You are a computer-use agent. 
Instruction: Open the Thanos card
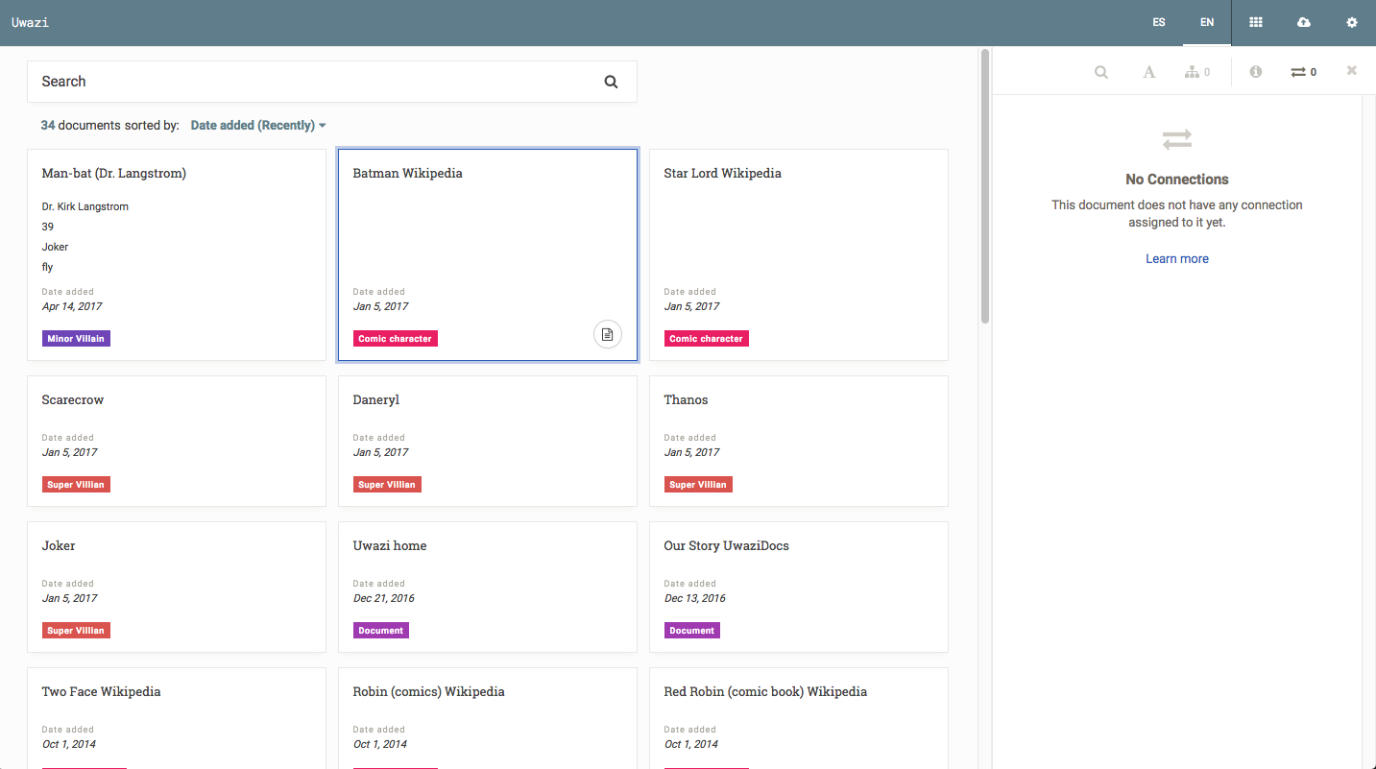click(x=799, y=441)
